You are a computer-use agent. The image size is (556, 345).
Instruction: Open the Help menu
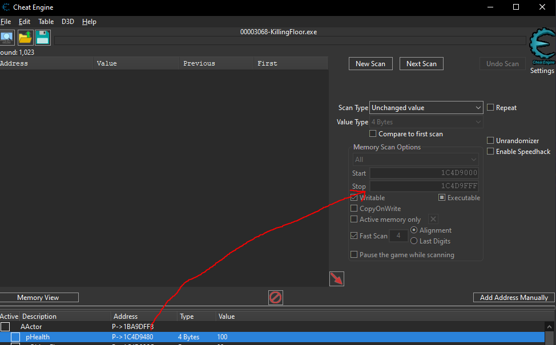pos(89,22)
